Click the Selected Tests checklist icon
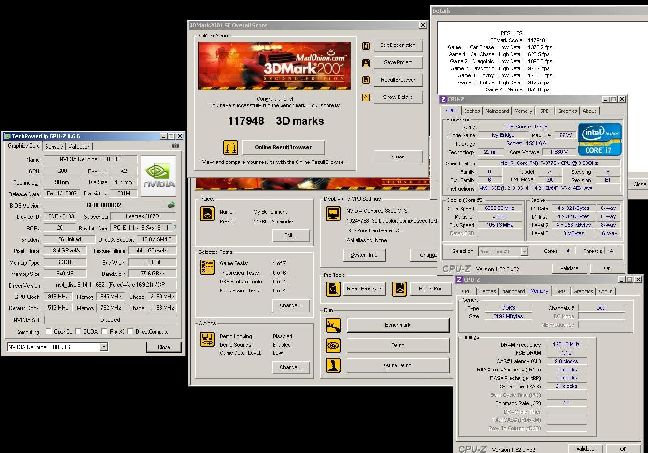 pos(207,267)
